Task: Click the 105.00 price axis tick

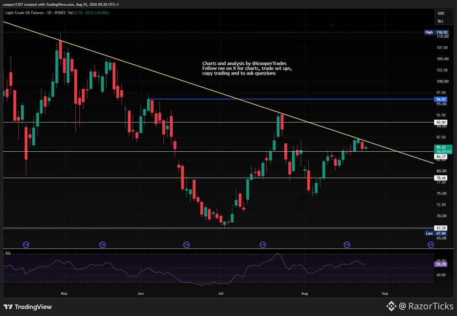Action: [x=442, y=59]
